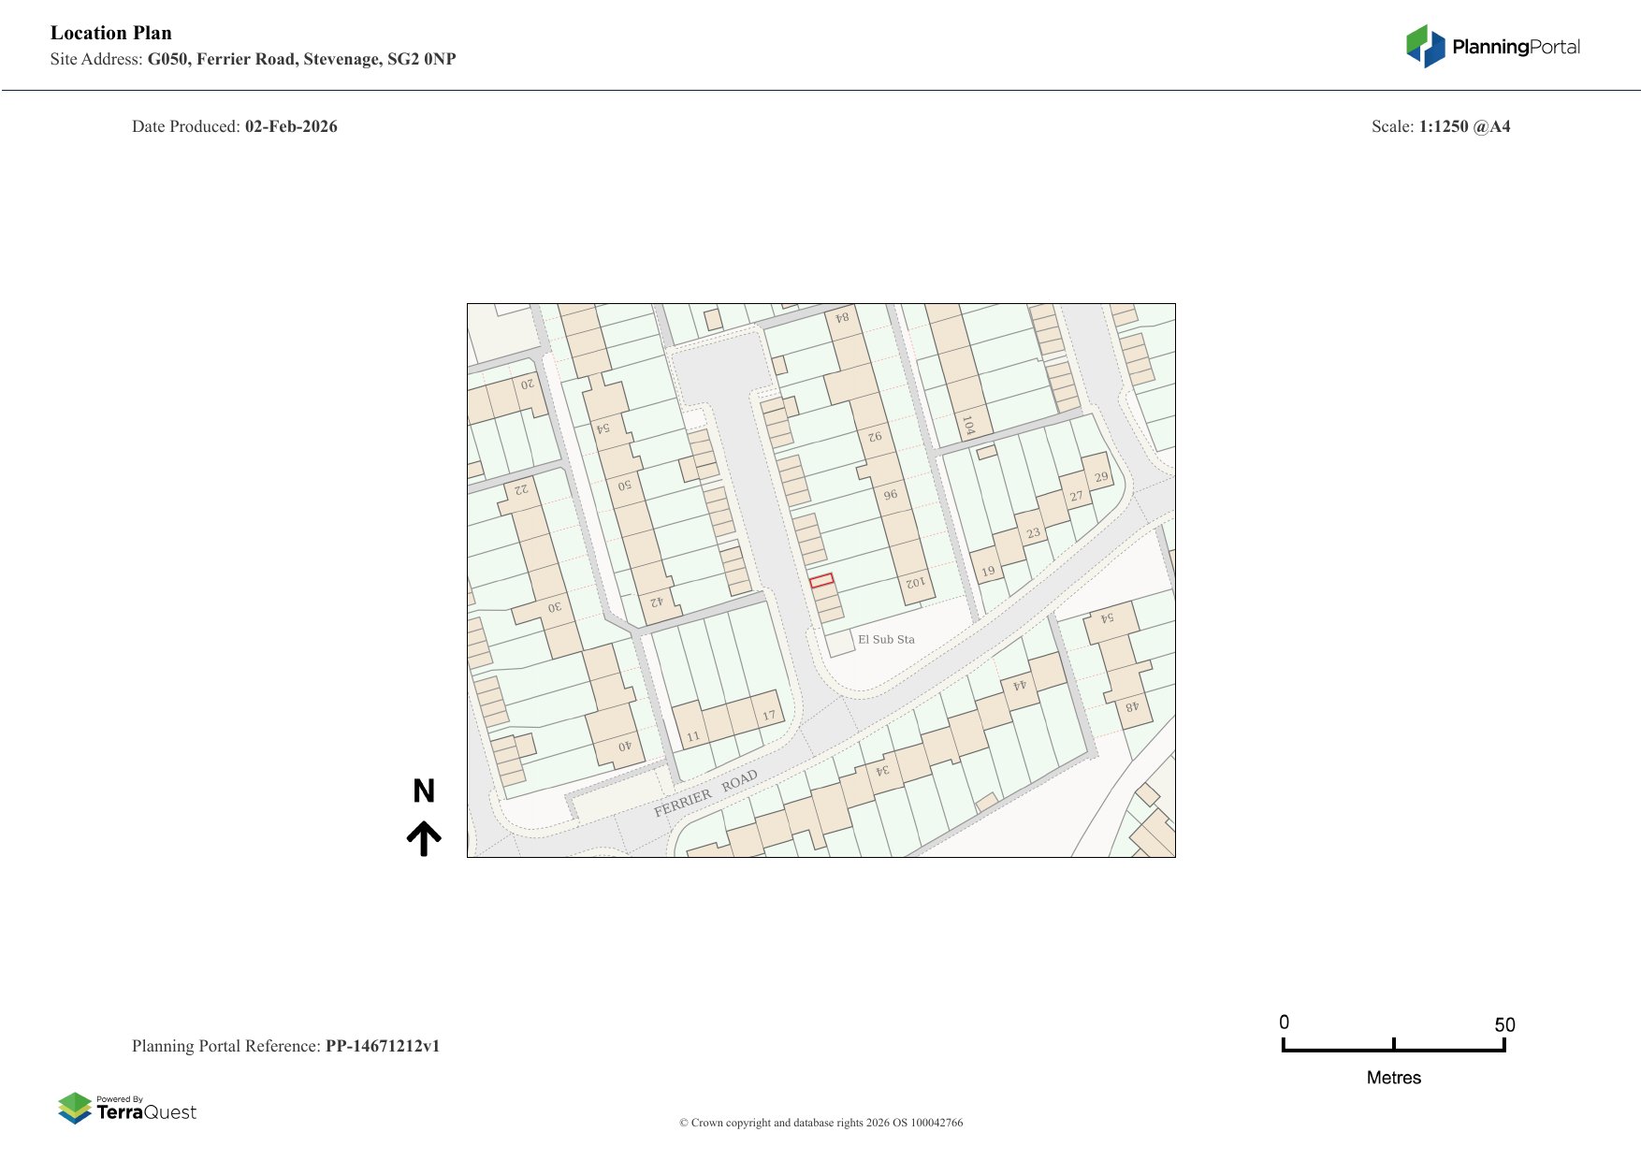This screenshot has width=1641, height=1161.
Task: Click the Crown copyright notice text
Action: click(x=820, y=1123)
